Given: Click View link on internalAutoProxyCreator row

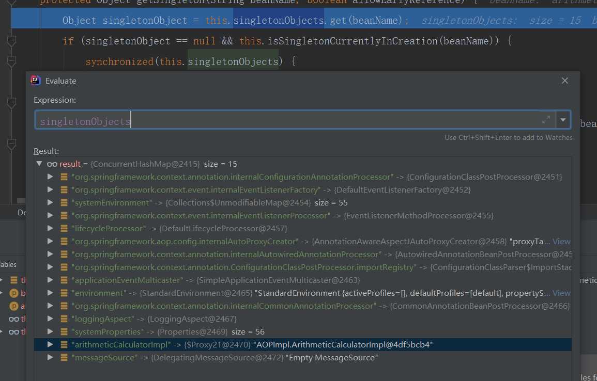Looking at the screenshot, I should (x=561, y=242).
